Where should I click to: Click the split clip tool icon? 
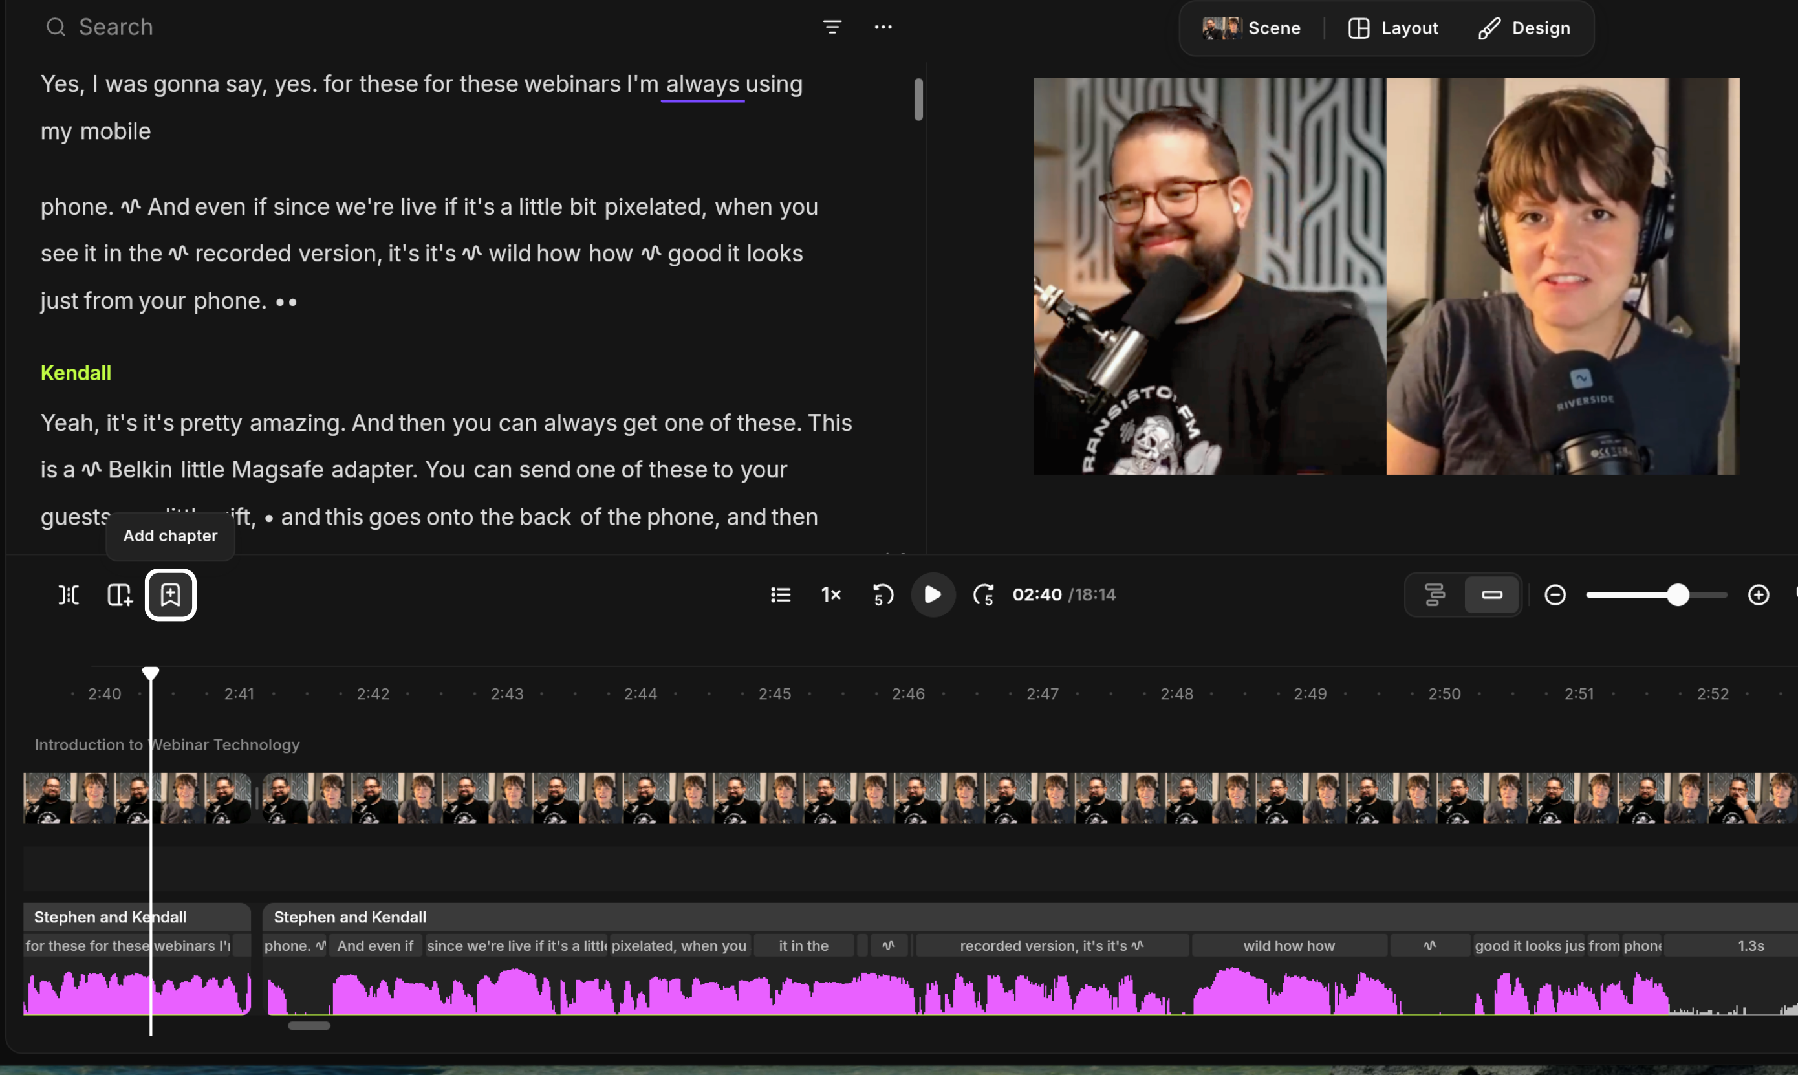[69, 594]
